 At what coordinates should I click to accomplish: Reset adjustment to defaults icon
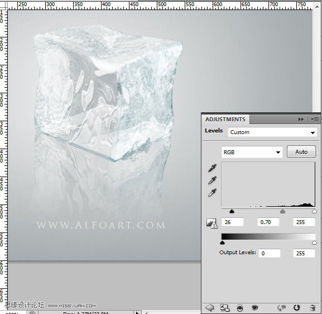tap(296, 308)
